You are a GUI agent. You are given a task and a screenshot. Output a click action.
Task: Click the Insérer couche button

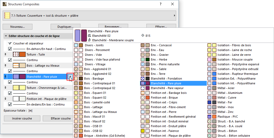22,118
